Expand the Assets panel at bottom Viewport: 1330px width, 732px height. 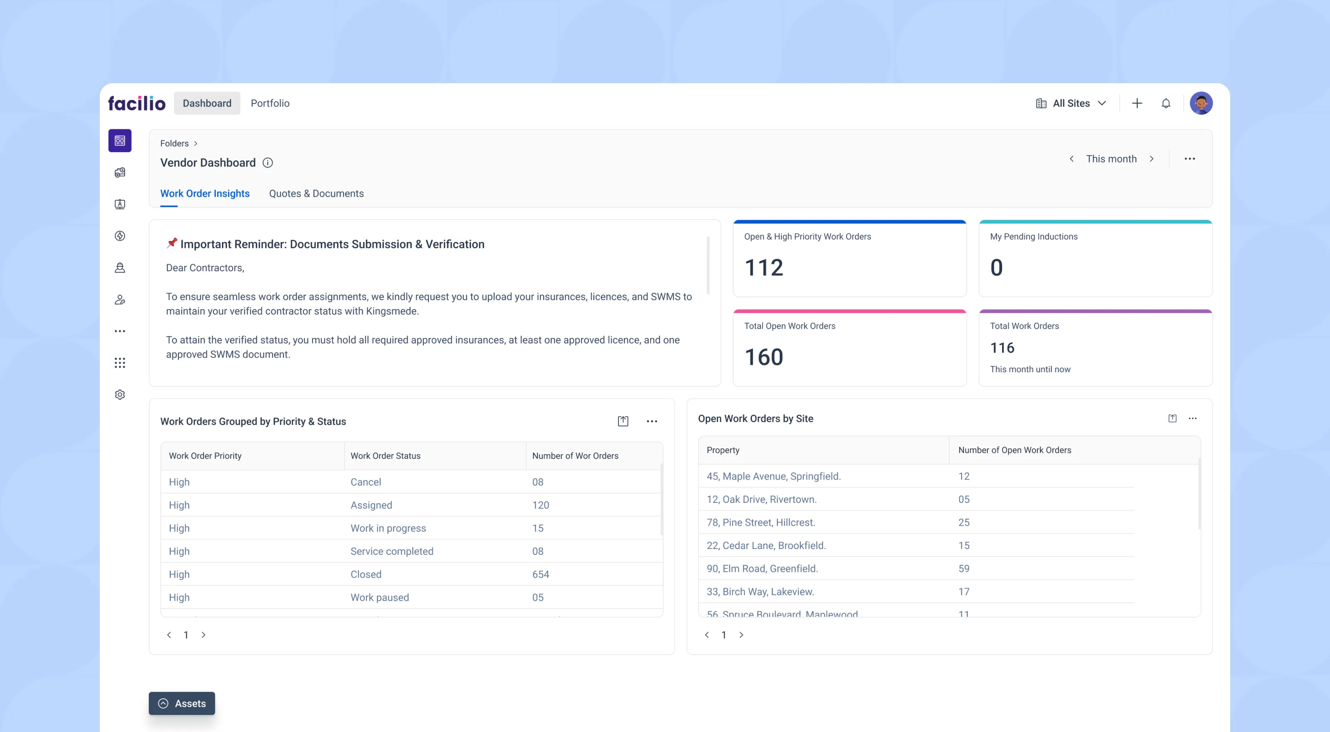pos(182,703)
